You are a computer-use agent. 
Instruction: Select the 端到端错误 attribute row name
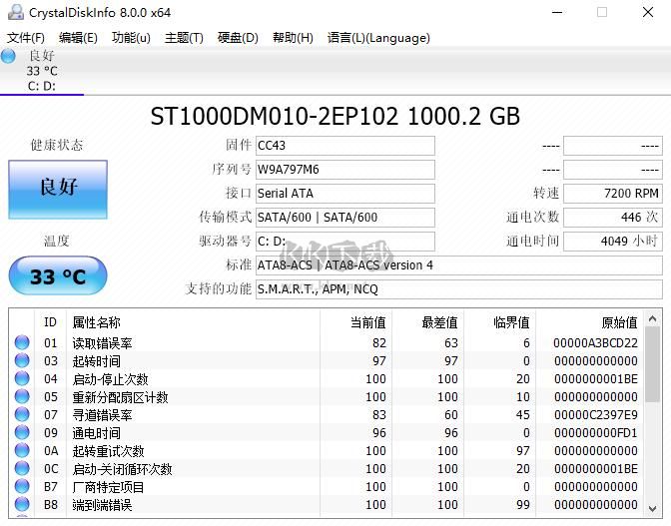point(102,505)
